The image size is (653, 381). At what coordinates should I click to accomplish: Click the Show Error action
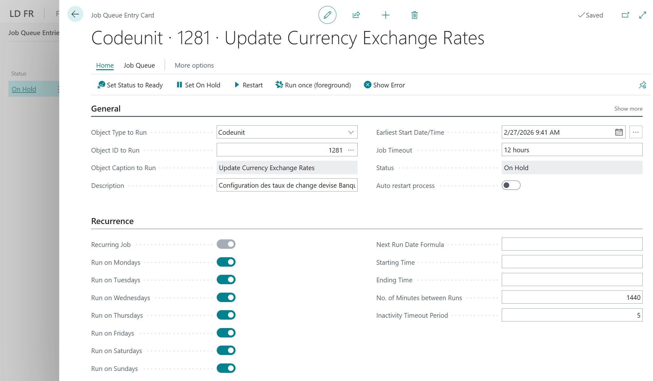tap(384, 85)
